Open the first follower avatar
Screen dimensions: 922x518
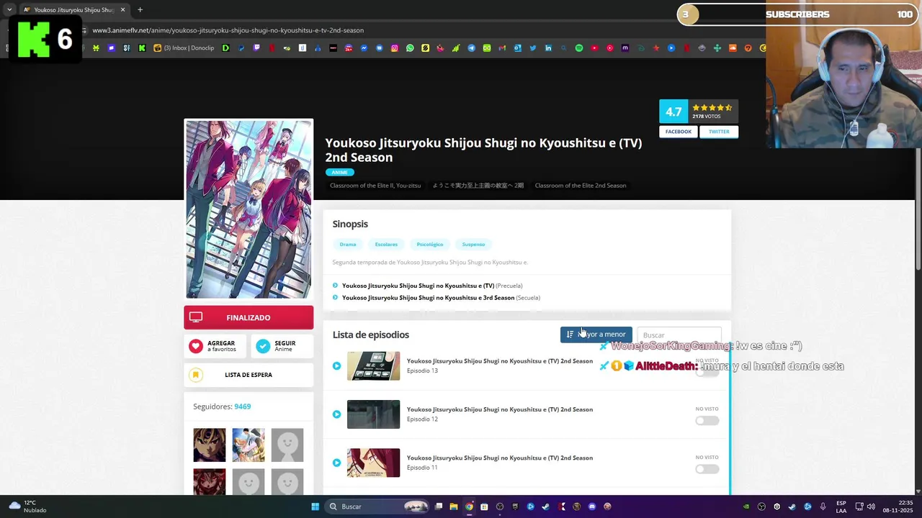[209, 445]
